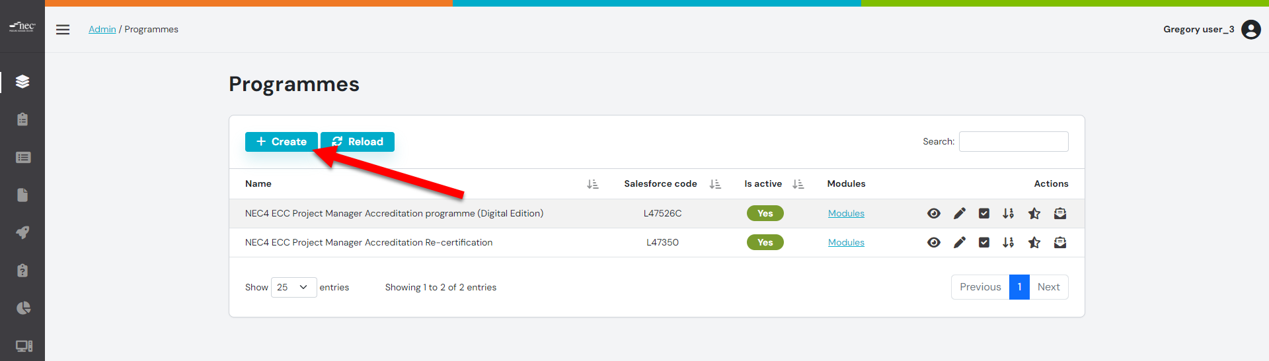Image resolution: width=1269 pixels, height=361 pixels.
Task: Click the NEC logo in the sidebar
Action: (x=22, y=27)
